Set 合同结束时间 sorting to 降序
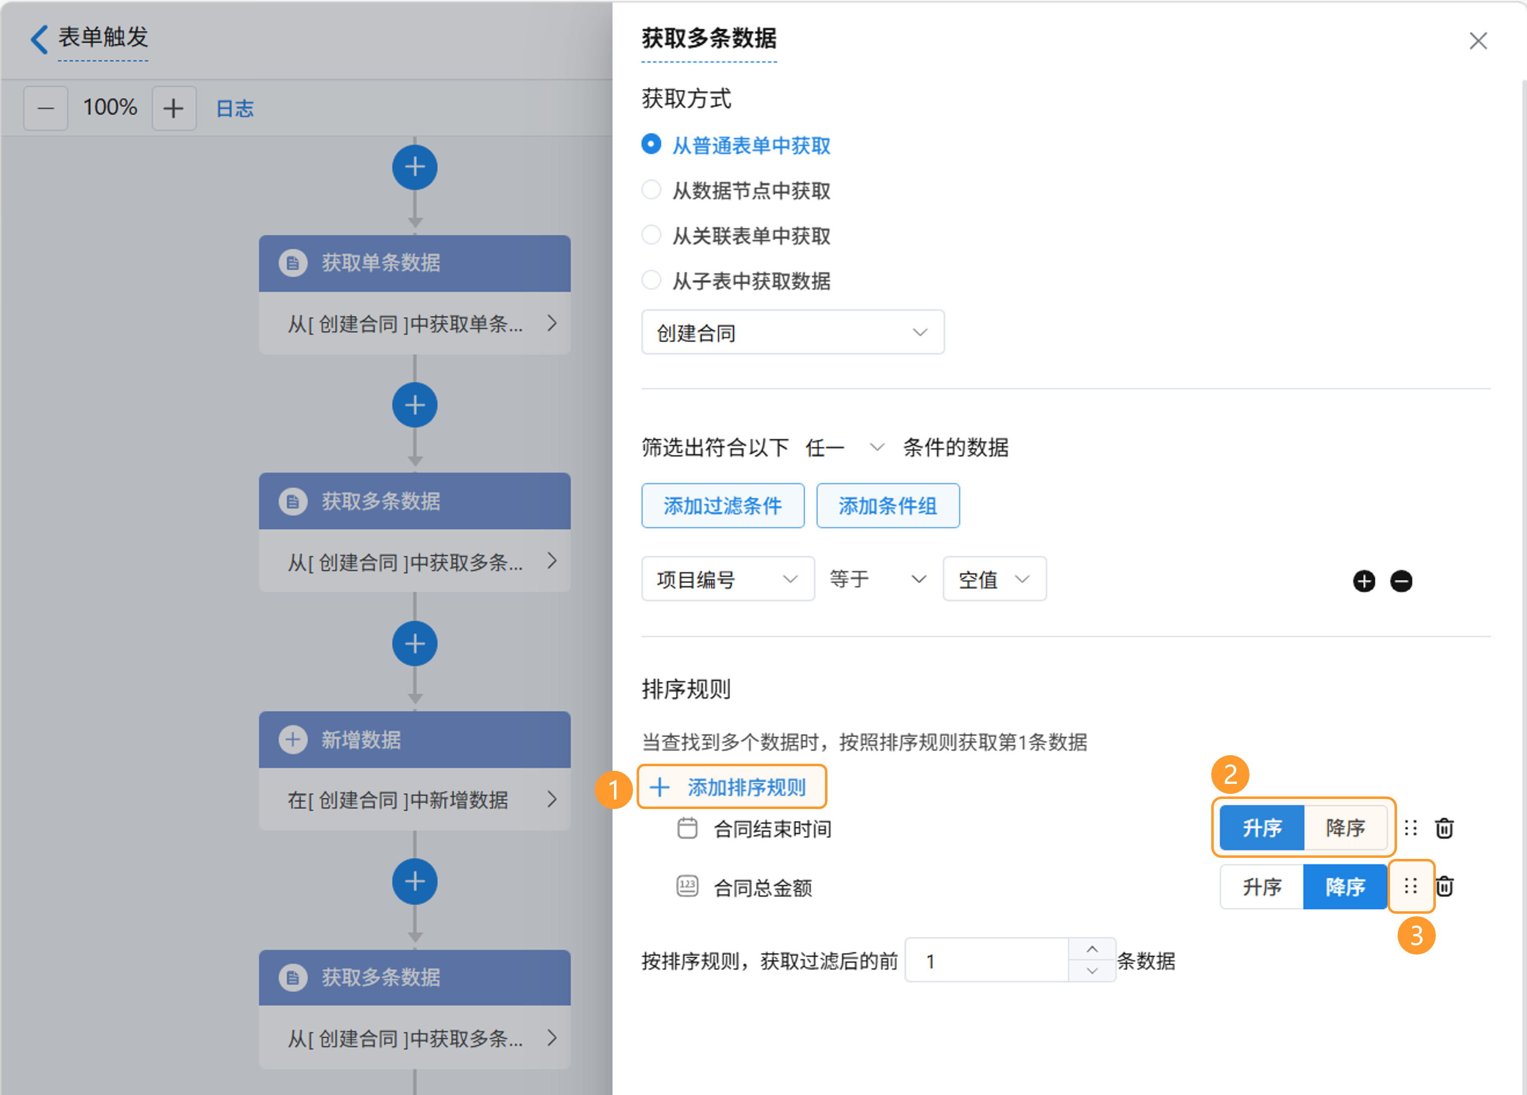The width and height of the screenshot is (1527, 1095). (1345, 828)
